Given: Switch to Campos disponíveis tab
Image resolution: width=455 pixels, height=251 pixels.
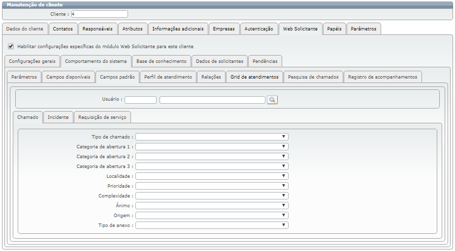Looking at the screenshot, I should tap(68, 77).
